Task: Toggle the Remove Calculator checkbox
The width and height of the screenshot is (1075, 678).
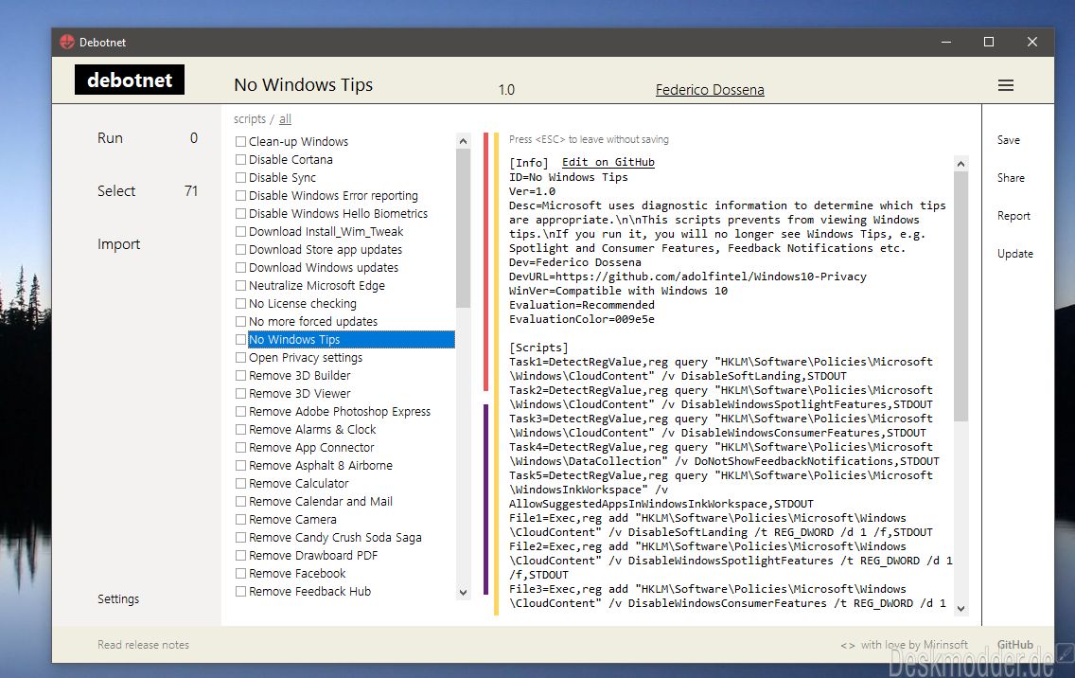Action: click(x=240, y=483)
